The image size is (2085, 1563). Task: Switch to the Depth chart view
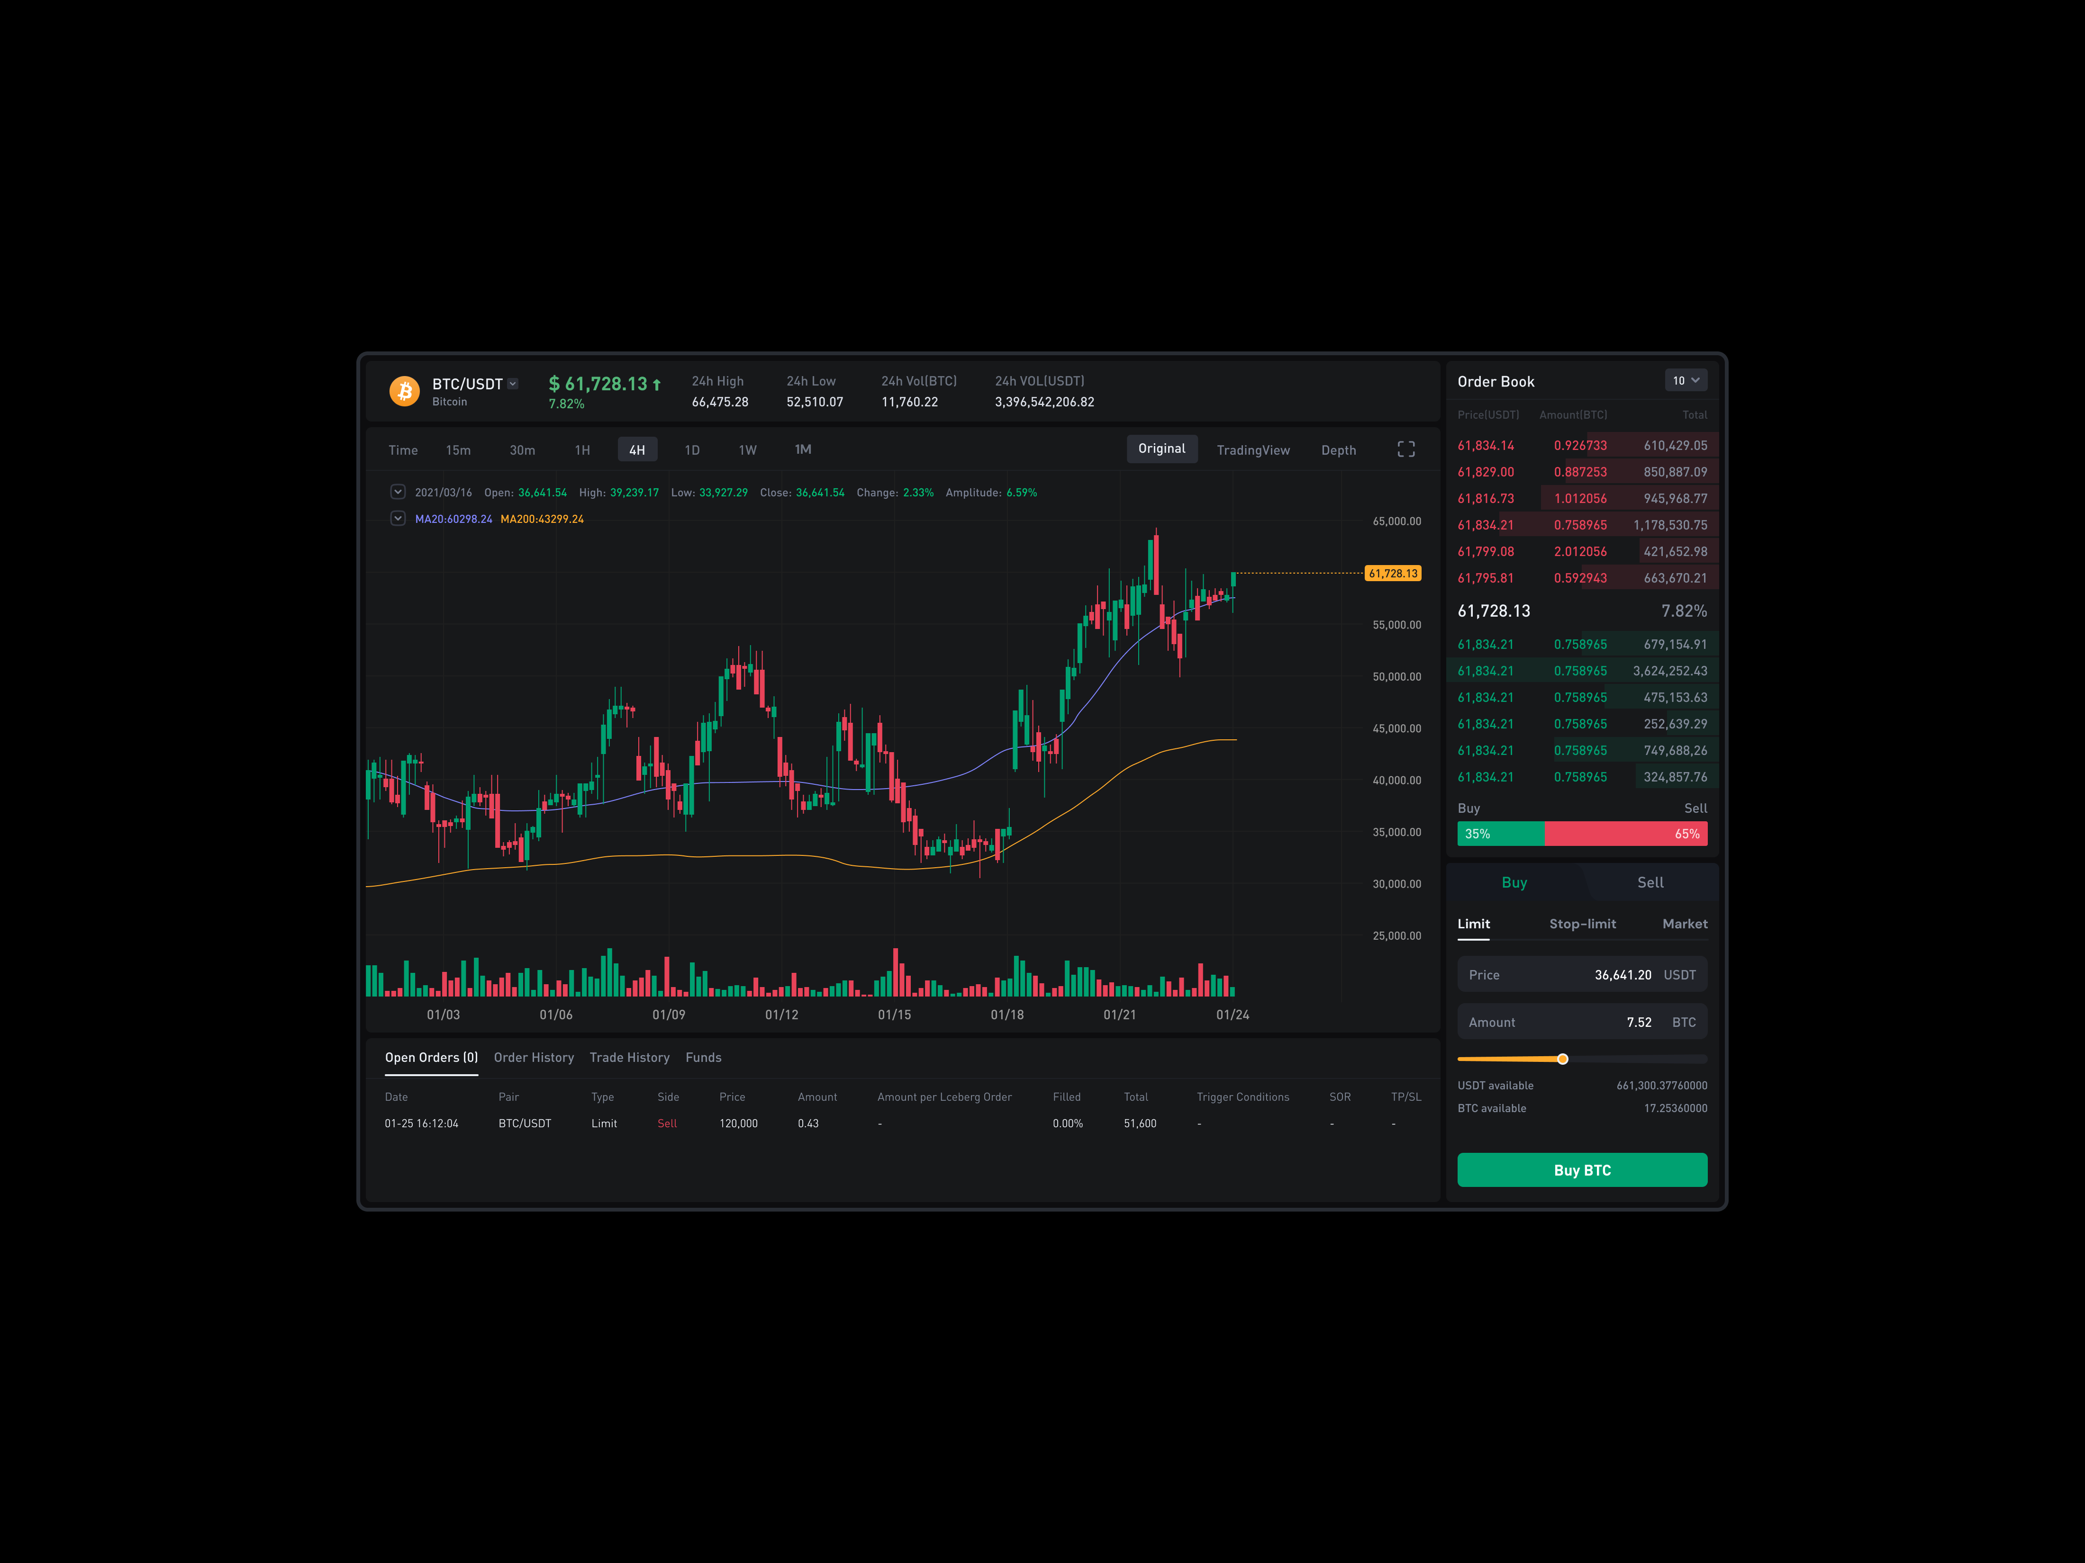1339,449
